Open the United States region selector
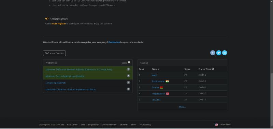Image resolution: width=273 pixels, height=129 pixels. tap(223, 125)
